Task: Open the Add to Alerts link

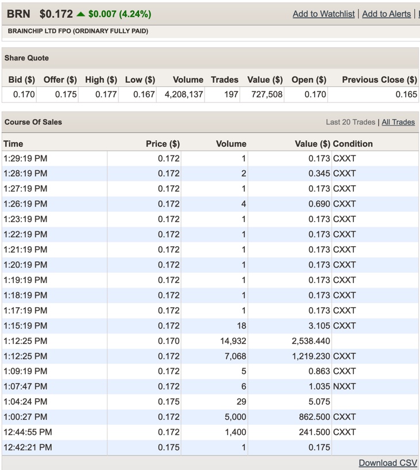Action: pos(386,14)
